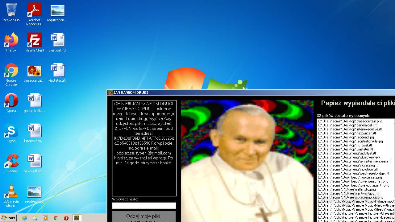Open VLC media player shortcut
The height and width of the screenshot is (222, 395).
tap(11, 195)
